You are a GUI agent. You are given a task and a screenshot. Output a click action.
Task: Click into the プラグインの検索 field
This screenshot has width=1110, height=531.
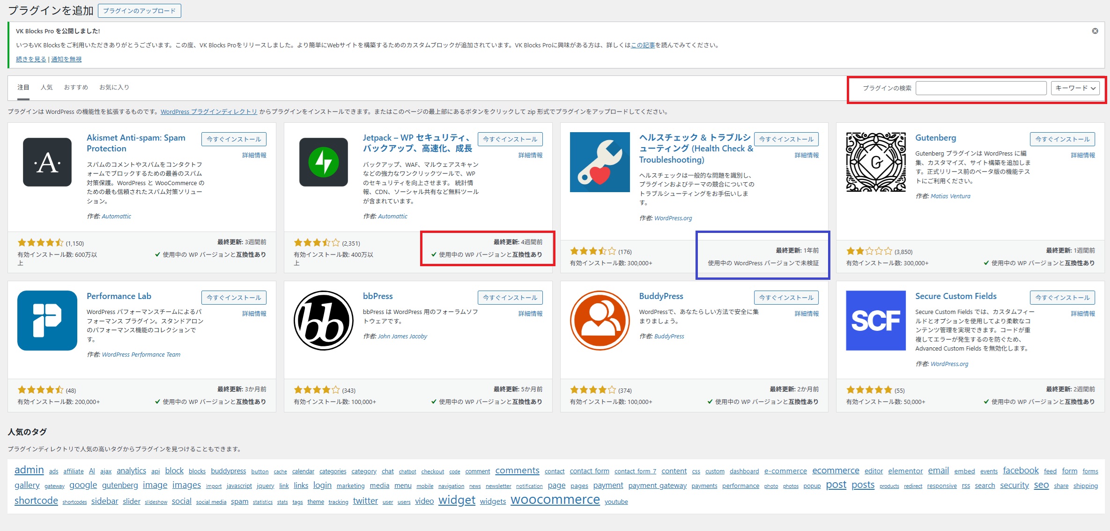[x=981, y=88]
